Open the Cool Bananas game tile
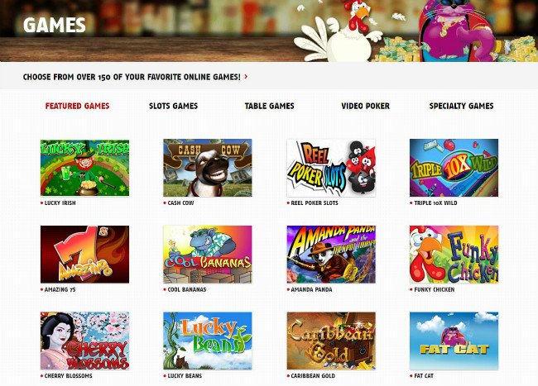The image size is (538, 386). (x=208, y=254)
